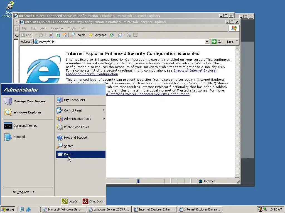Switch to Windows Server 2003 R... taskbar window
Screen dimensions: 285x213
(109, 209)
